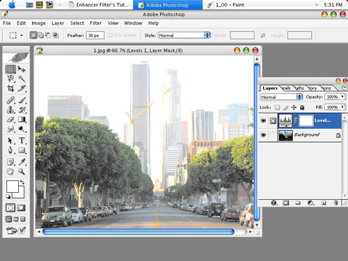The width and height of the screenshot is (348, 261).
Task: Choose Add to selection mode
Action: point(40,35)
